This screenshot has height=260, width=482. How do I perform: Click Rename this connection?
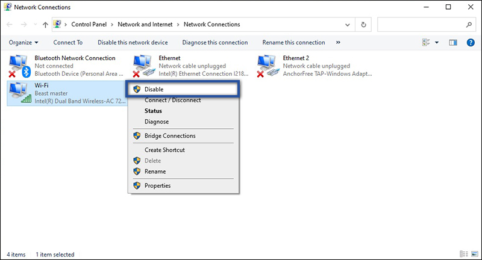coord(293,42)
